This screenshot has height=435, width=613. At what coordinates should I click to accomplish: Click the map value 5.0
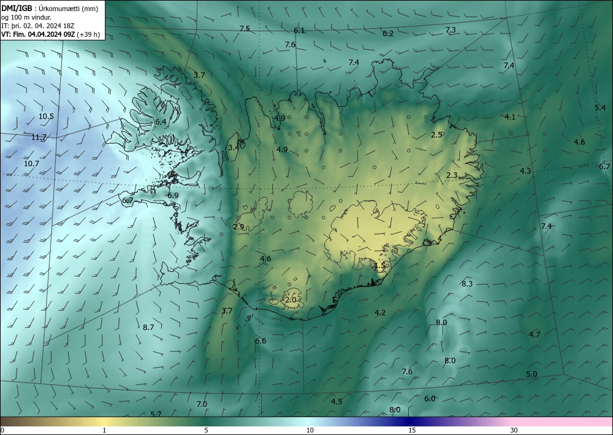click(x=531, y=374)
